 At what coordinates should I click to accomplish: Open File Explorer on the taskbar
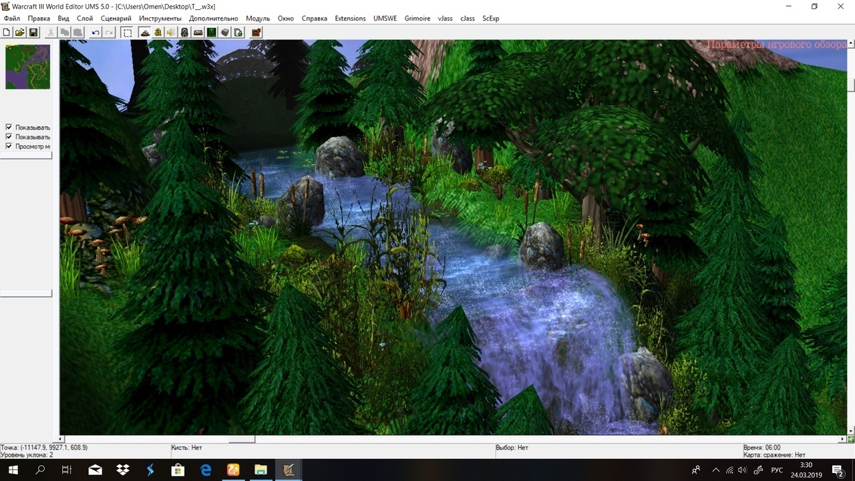261,470
